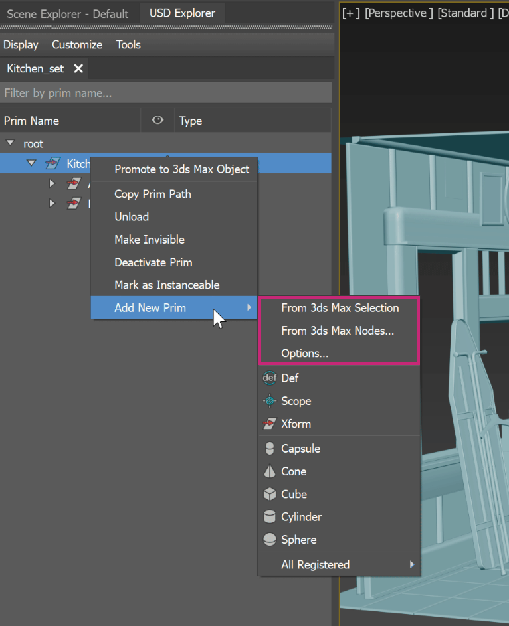This screenshot has width=509, height=626.
Task: Click the viewport [Perspective] label
Action: click(399, 13)
